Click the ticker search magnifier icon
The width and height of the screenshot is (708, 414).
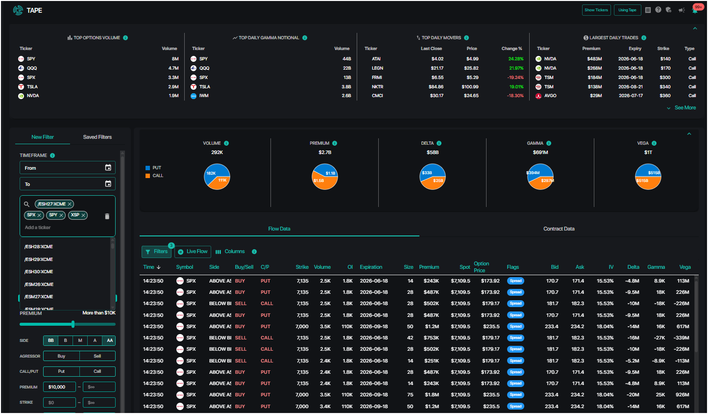pos(27,204)
